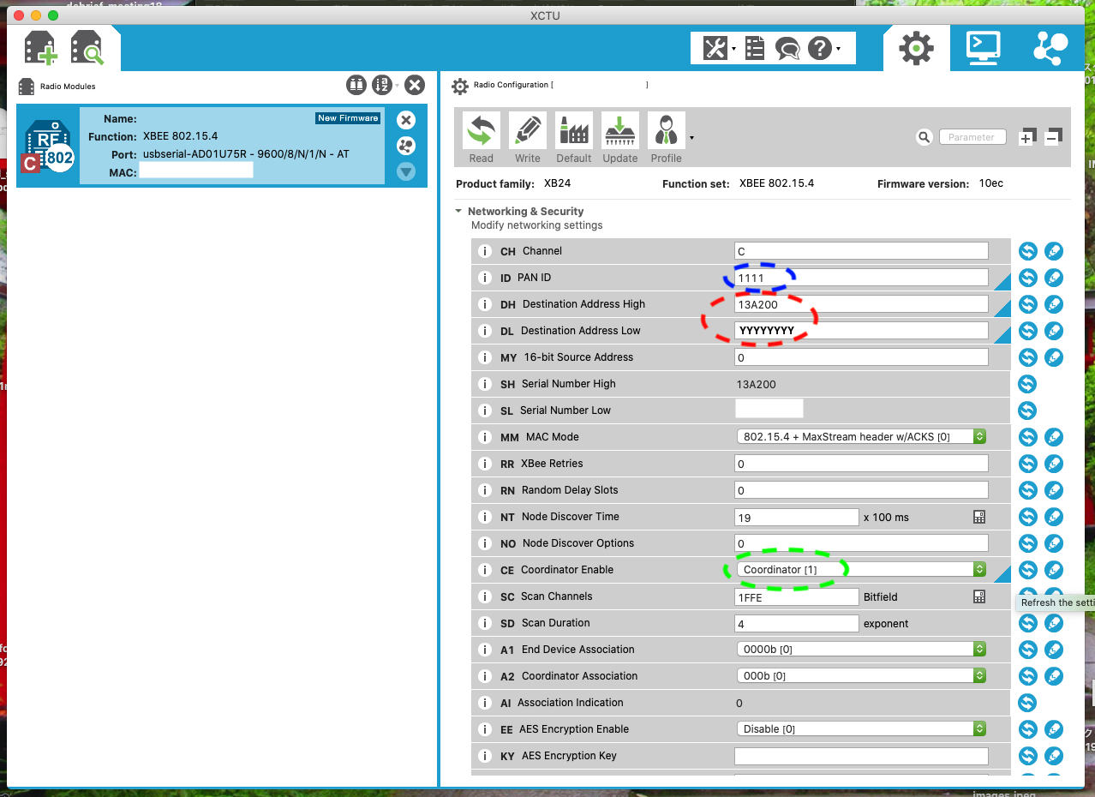The height and width of the screenshot is (797, 1095).
Task: Open Profile dropdown arrow
Action: pos(691,137)
